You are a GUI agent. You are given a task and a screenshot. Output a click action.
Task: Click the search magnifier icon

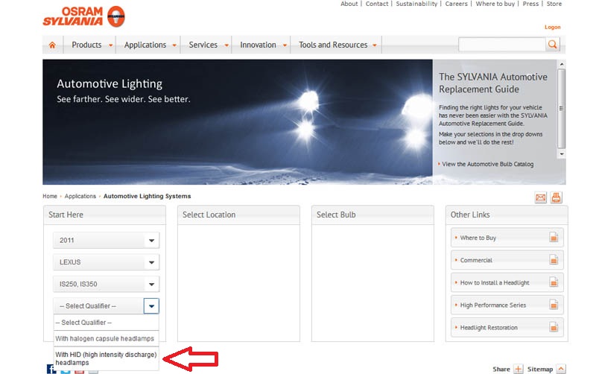click(553, 45)
